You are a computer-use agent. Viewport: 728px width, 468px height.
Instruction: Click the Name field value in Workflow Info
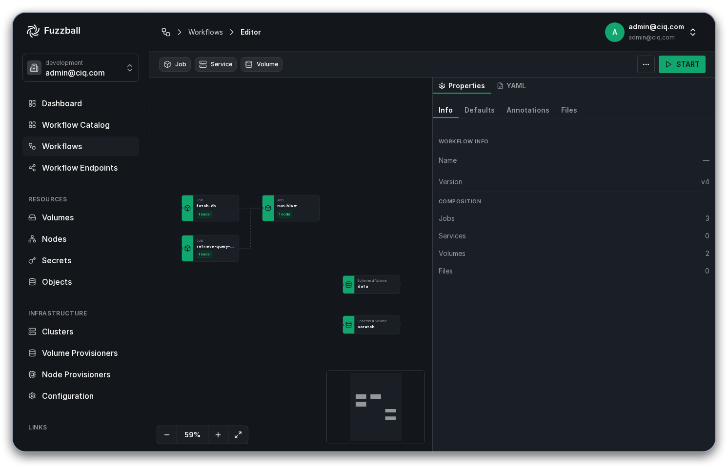706,160
